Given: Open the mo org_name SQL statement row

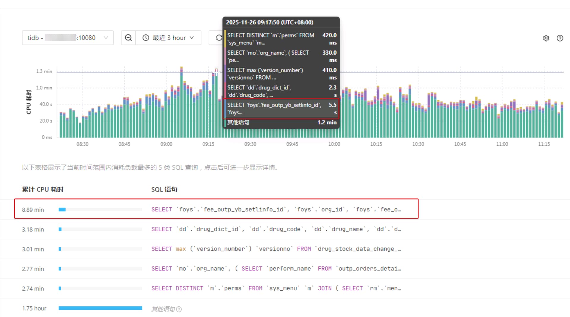Looking at the screenshot, I should (x=276, y=269).
